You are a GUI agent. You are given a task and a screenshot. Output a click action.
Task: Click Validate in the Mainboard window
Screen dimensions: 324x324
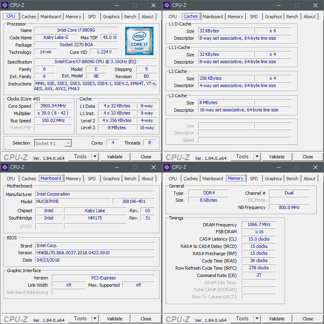(115, 319)
